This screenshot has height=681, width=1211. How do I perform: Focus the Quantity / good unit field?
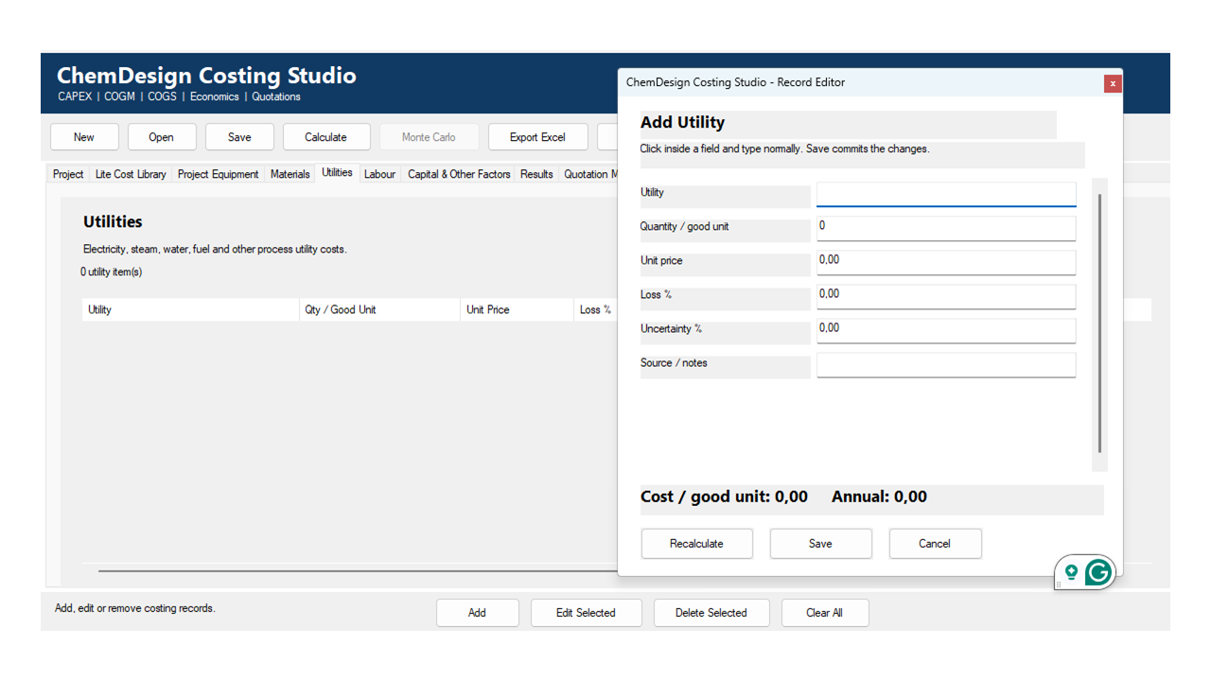946,228
